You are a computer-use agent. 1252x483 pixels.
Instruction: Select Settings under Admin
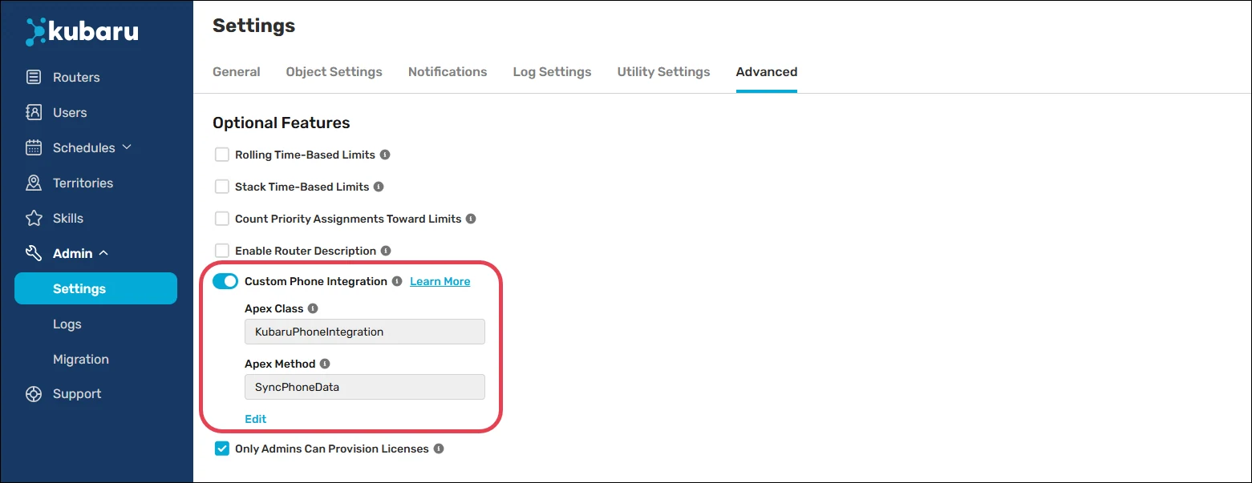pyautogui.click(x=96, y=288)
